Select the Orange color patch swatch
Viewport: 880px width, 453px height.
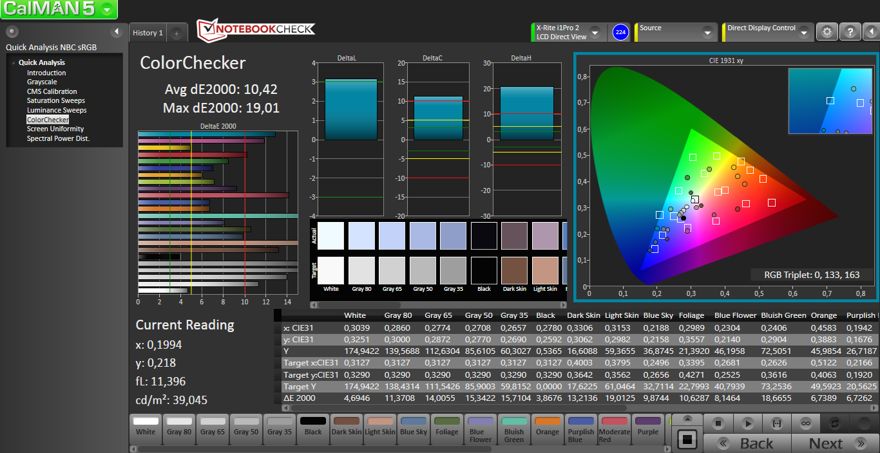[x=547, y=427]
